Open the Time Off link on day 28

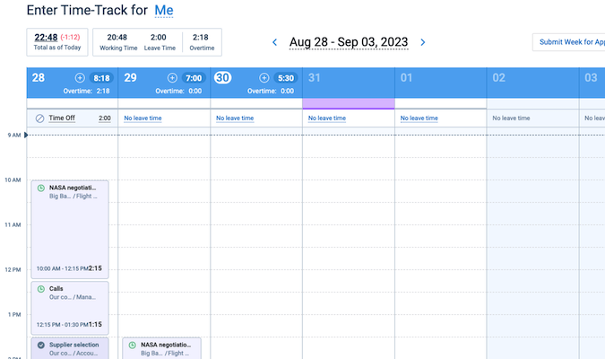(x=62, y=118)
